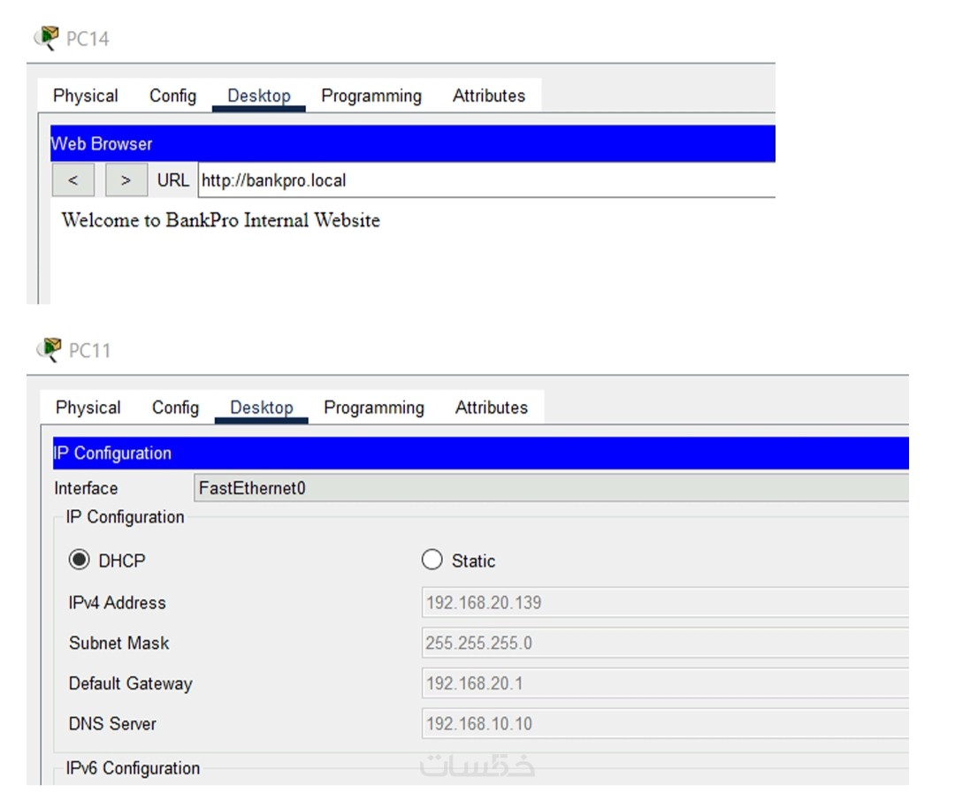Click the DNS Server field 192.168.10.10
The width and height of the screenshot is (955, 793).
[665, 723]
